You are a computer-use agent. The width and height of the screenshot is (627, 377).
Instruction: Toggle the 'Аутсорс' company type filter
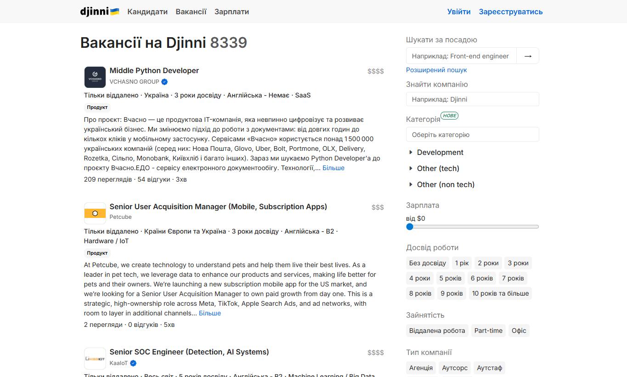(x=455, y=368)
